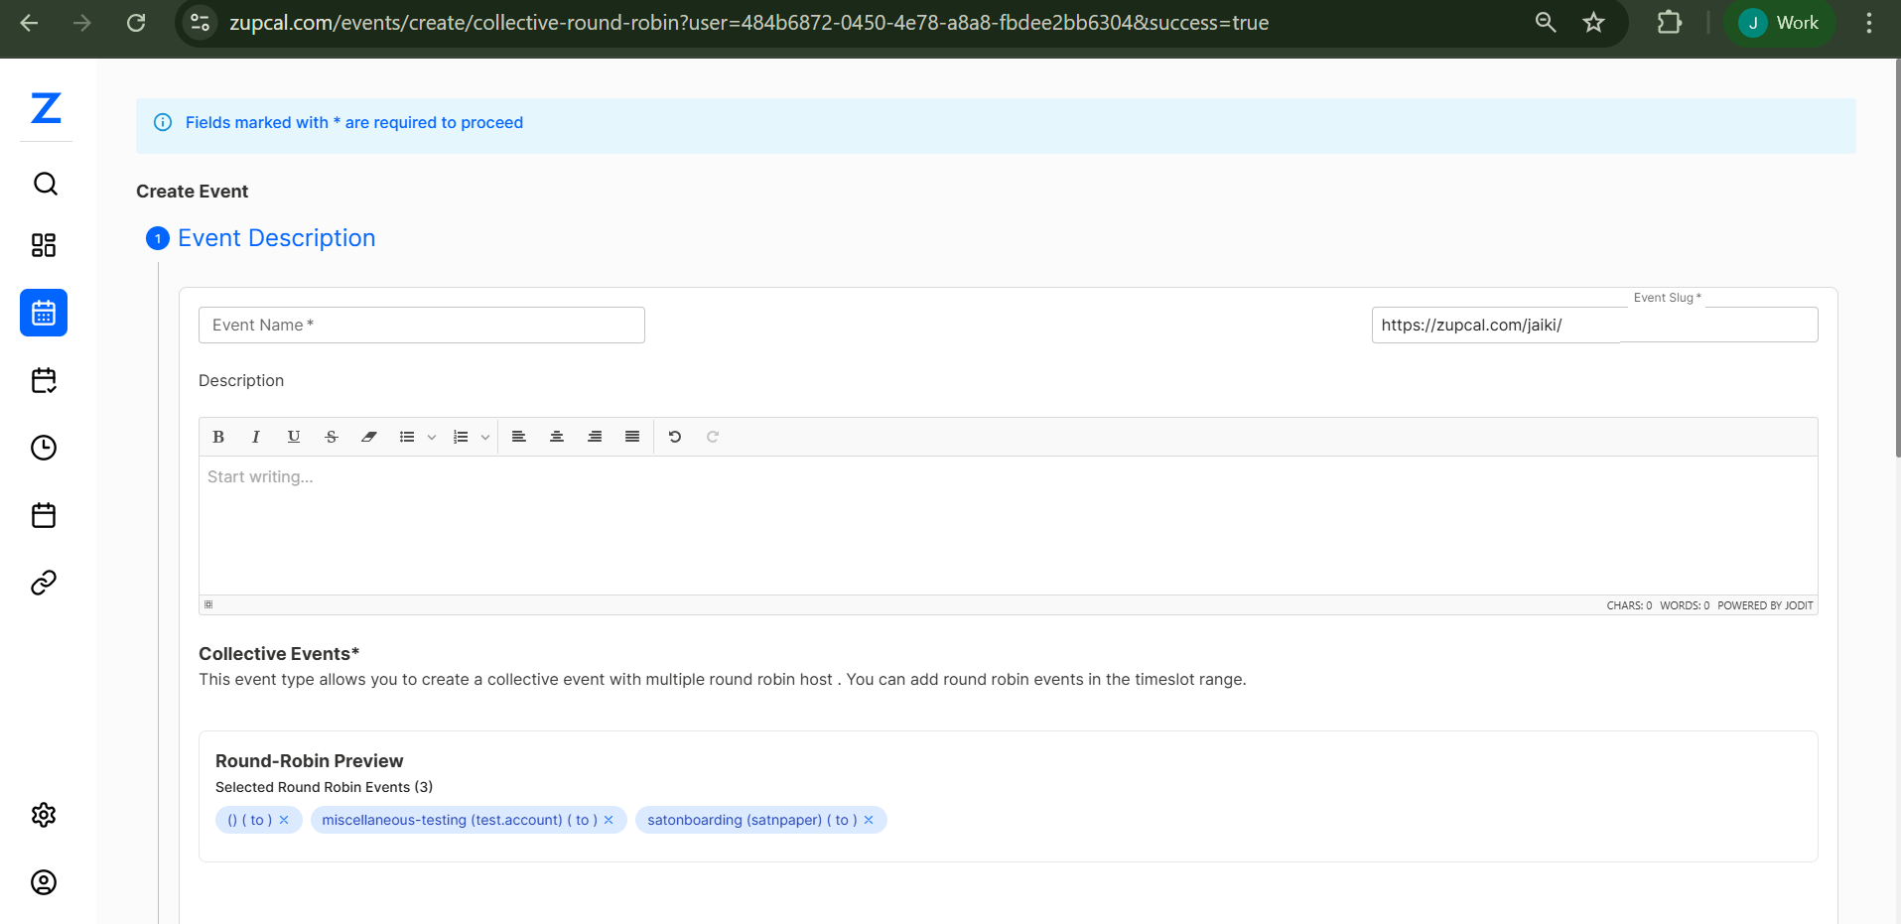Open the clock availability icon in sidebar

[x=44, y=448]
